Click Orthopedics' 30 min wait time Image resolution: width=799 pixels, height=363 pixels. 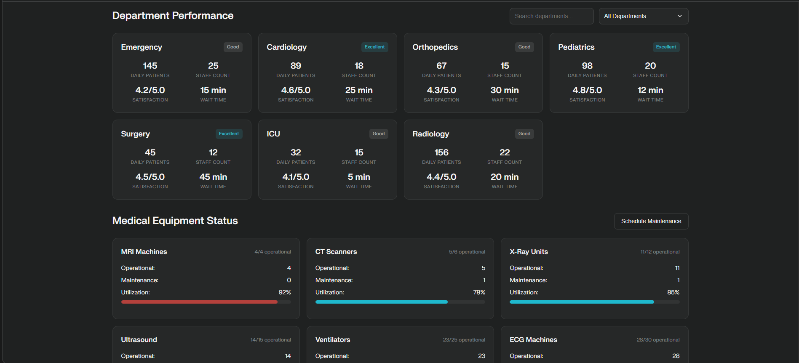[x=505, y=90]
